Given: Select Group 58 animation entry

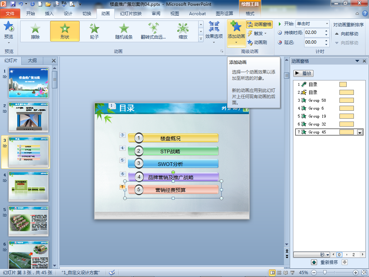Looking at the screenshot, I should tap(329, 100).
